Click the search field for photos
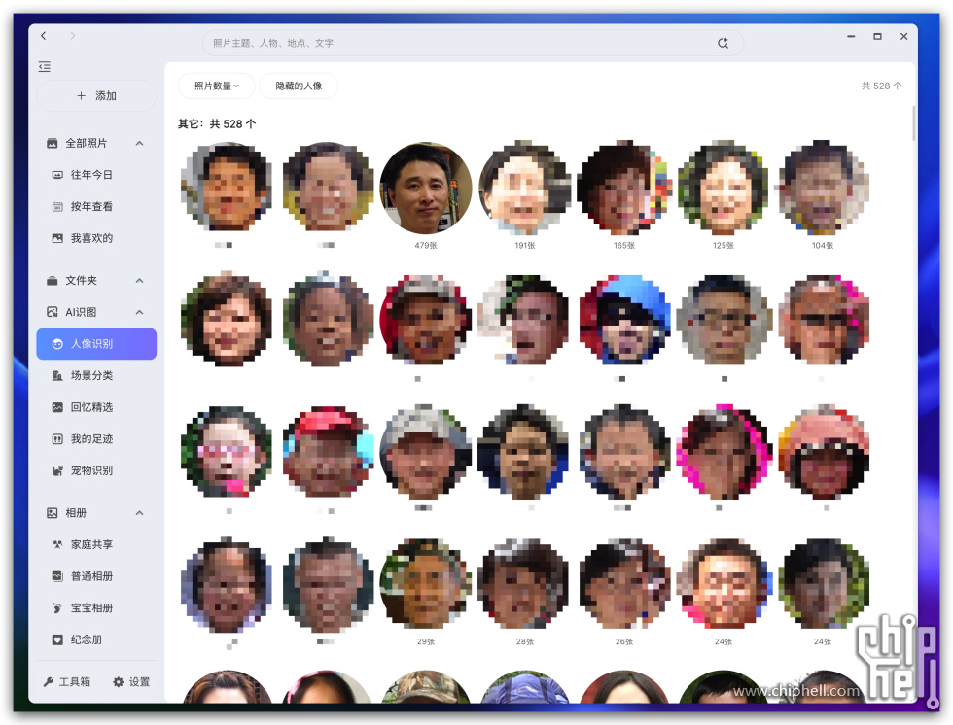This screenshot has width=953, height=725. (x=473, y=43)
